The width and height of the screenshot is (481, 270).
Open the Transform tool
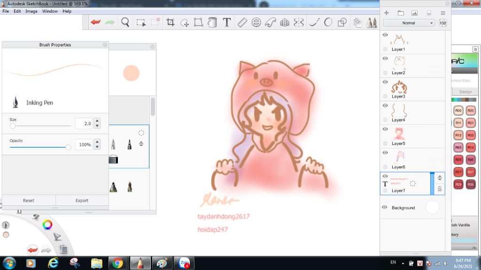[x=199, y=22]
